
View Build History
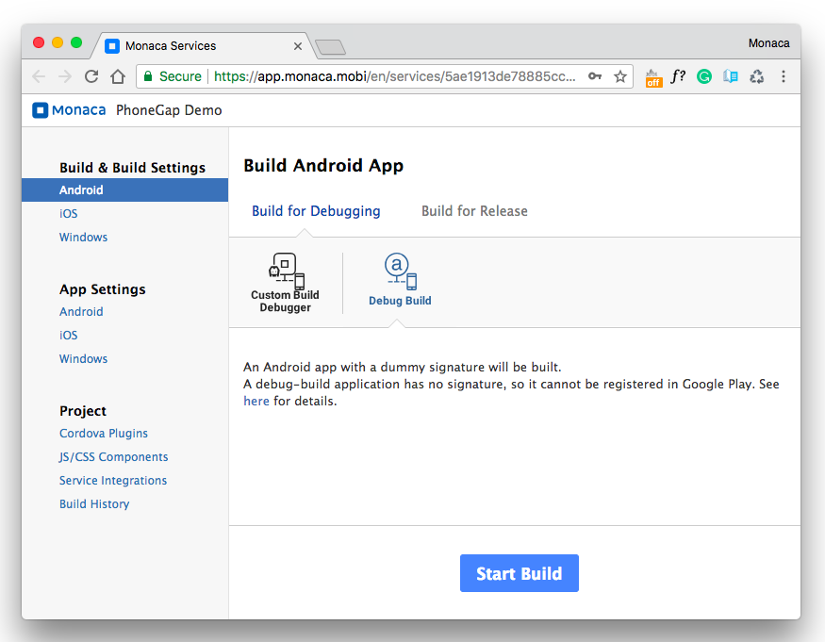point(94,504)
